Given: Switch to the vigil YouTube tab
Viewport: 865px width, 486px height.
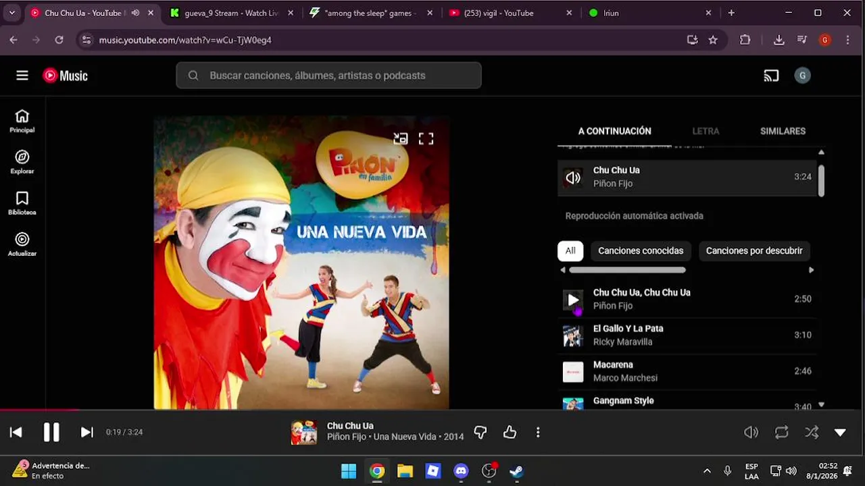Looking at the screenshot, I should coord(511,13).
